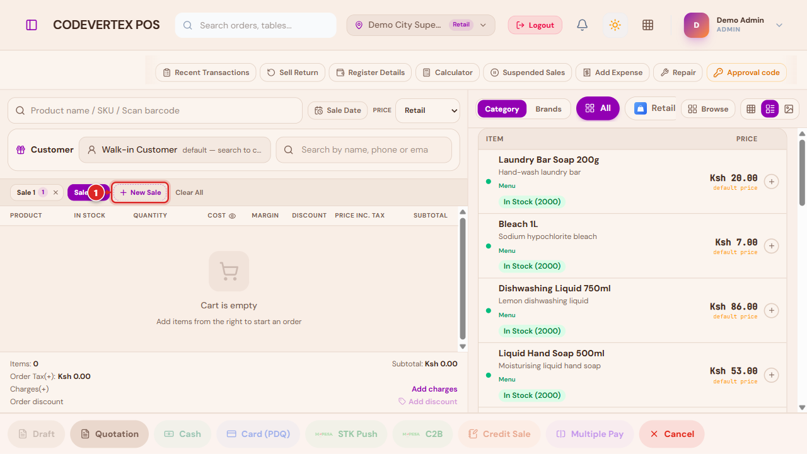Image resolution: width=807 pixels, height=454 pixels.
Task: Toggle the sidebar panel icon
Action: click(32, 25)
